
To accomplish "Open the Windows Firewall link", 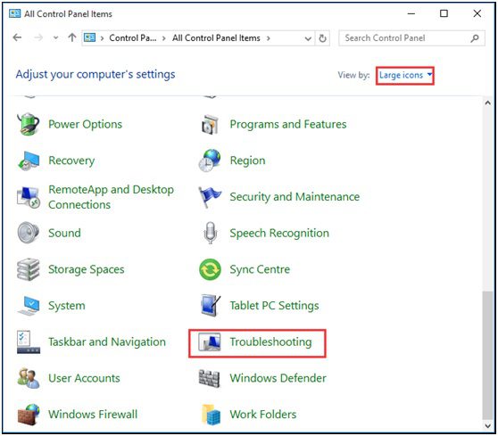I will tap(93, 415).
